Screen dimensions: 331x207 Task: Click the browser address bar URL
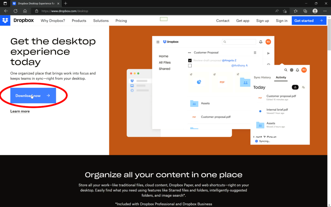tap(65, 11)
